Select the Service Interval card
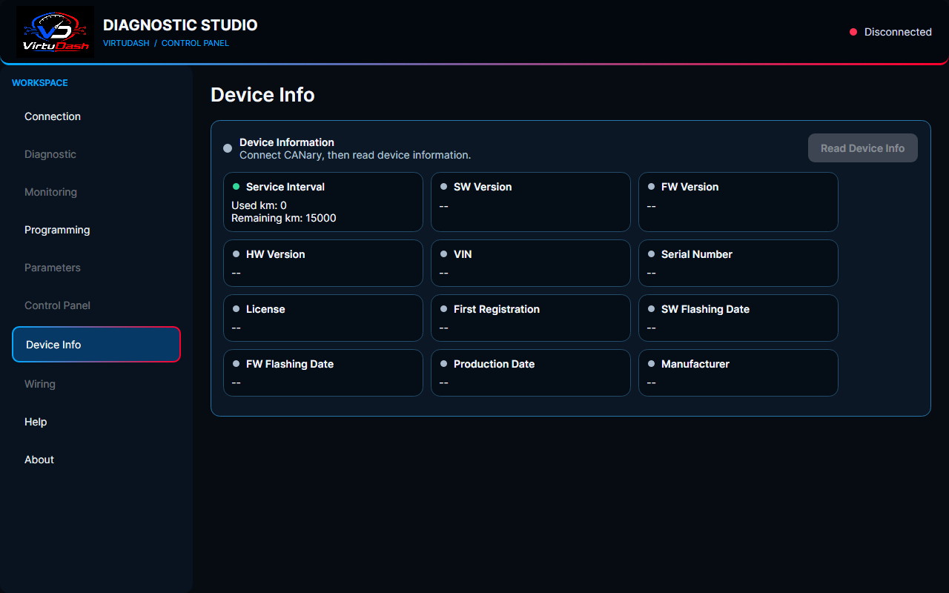The image size is (949, 593). (x=323, y=202)
